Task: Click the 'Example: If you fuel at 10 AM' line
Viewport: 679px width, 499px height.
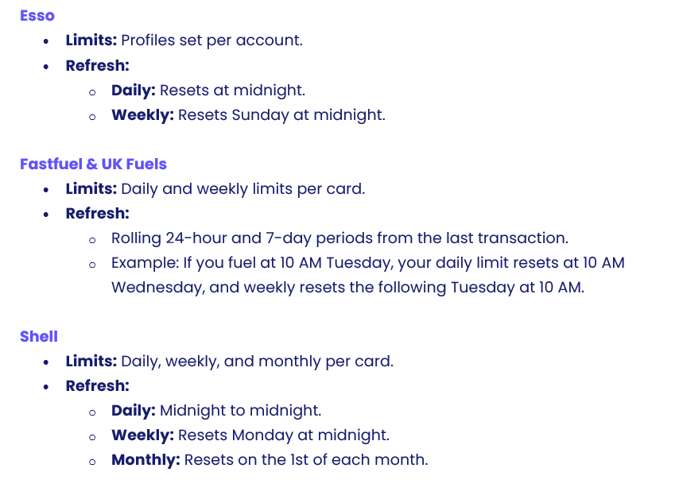Action: 367,263
